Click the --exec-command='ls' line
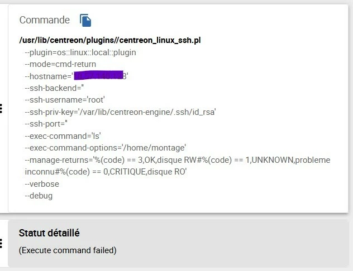This screenshot has height=271, width=353. coord(63,136)
